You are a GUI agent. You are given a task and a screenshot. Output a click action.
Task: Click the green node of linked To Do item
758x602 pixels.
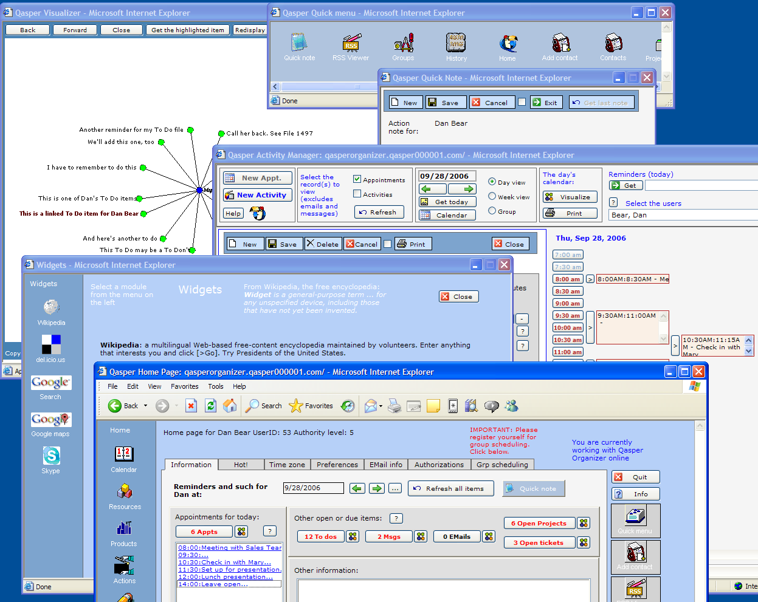(144, 213)
